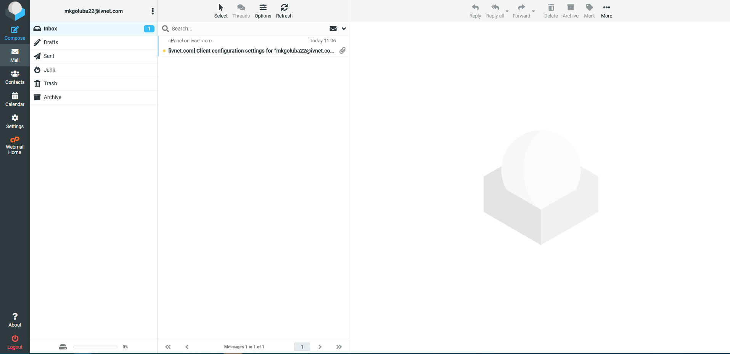This screenshot has width=730, height=354.
Task: Open the Calendar view
Action: tap(15, 99)
